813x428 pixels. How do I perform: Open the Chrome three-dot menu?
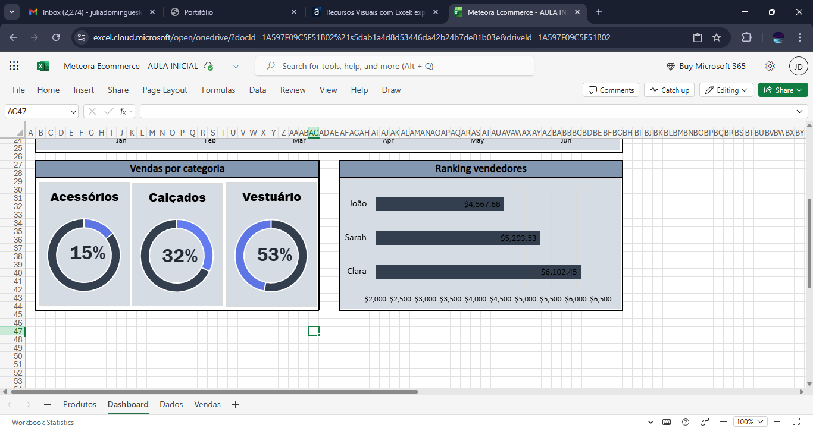tap(800, 37)
